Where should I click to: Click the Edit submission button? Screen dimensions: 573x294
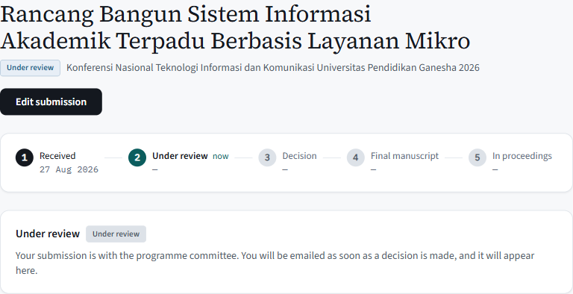coord(51,101)
